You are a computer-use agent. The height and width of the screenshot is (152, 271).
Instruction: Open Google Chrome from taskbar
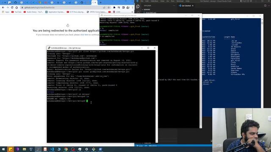pyautogui.click(x=66, y=149)
